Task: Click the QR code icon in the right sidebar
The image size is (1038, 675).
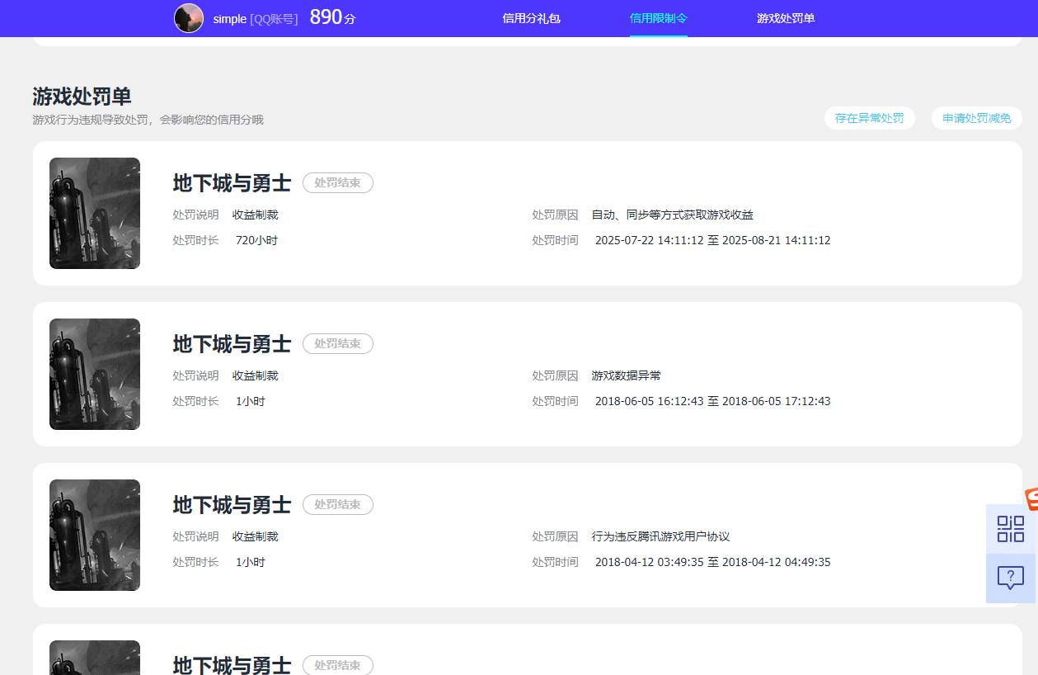Action: point(1009,529)
